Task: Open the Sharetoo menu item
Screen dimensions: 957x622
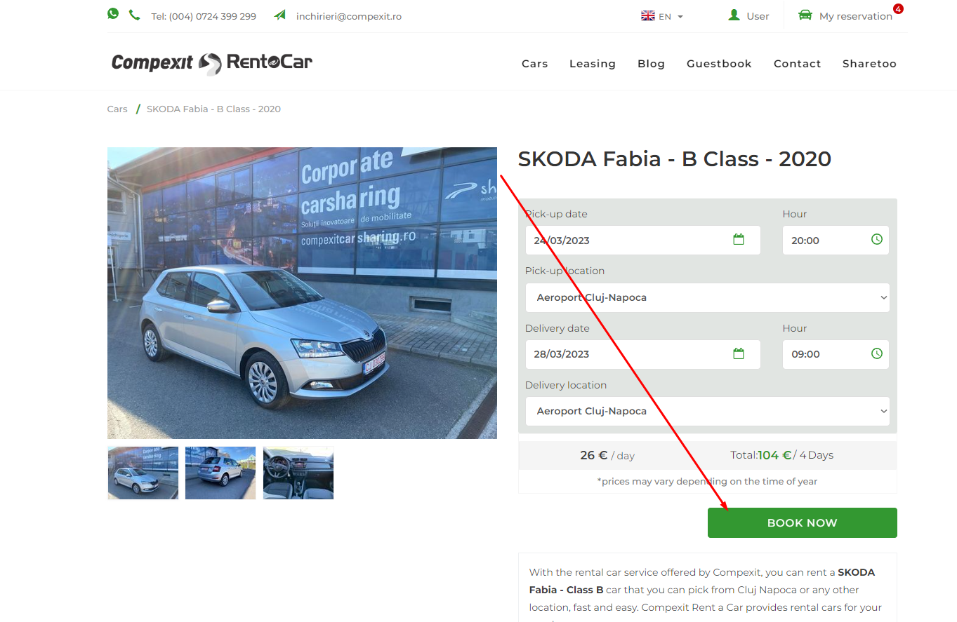Action: [869, 64]
